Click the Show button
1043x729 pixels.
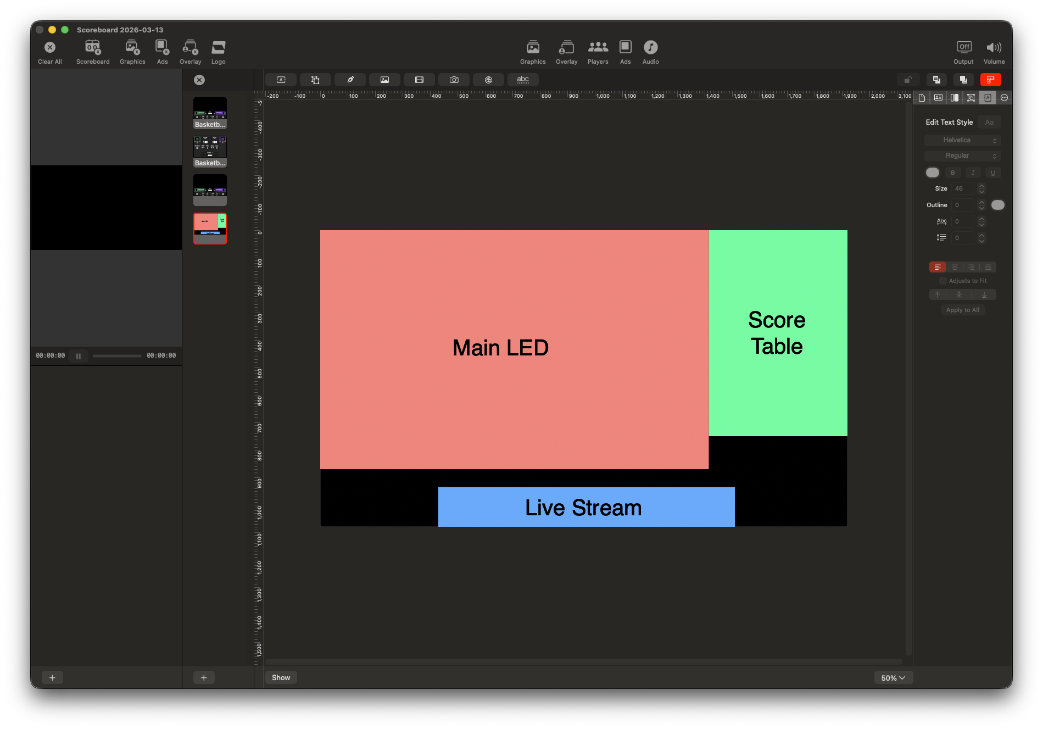[281, 677]
